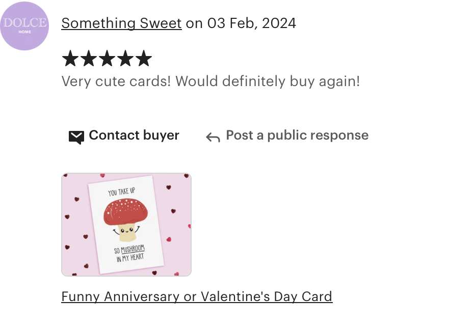The image size is (474, 325).
Task: Open Funny Anniversary or Valentine's Day Card link
Action: [197, 296]
